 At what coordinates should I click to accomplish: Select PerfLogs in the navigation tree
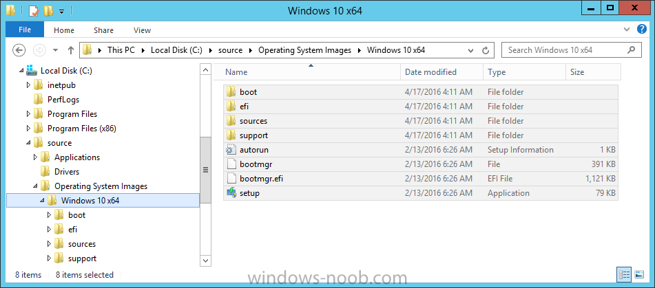click(x=63, y=100)
